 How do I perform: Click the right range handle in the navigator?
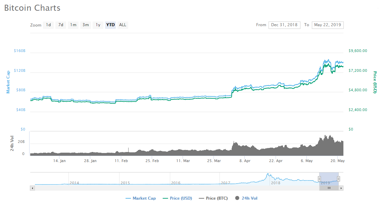338,179
